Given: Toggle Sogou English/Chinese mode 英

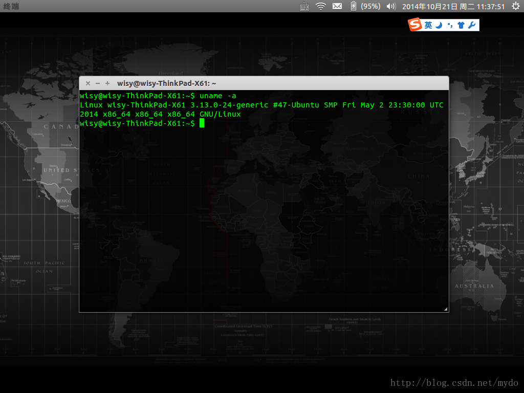Looking at the screenshot, I should click(x=428, y=25).
